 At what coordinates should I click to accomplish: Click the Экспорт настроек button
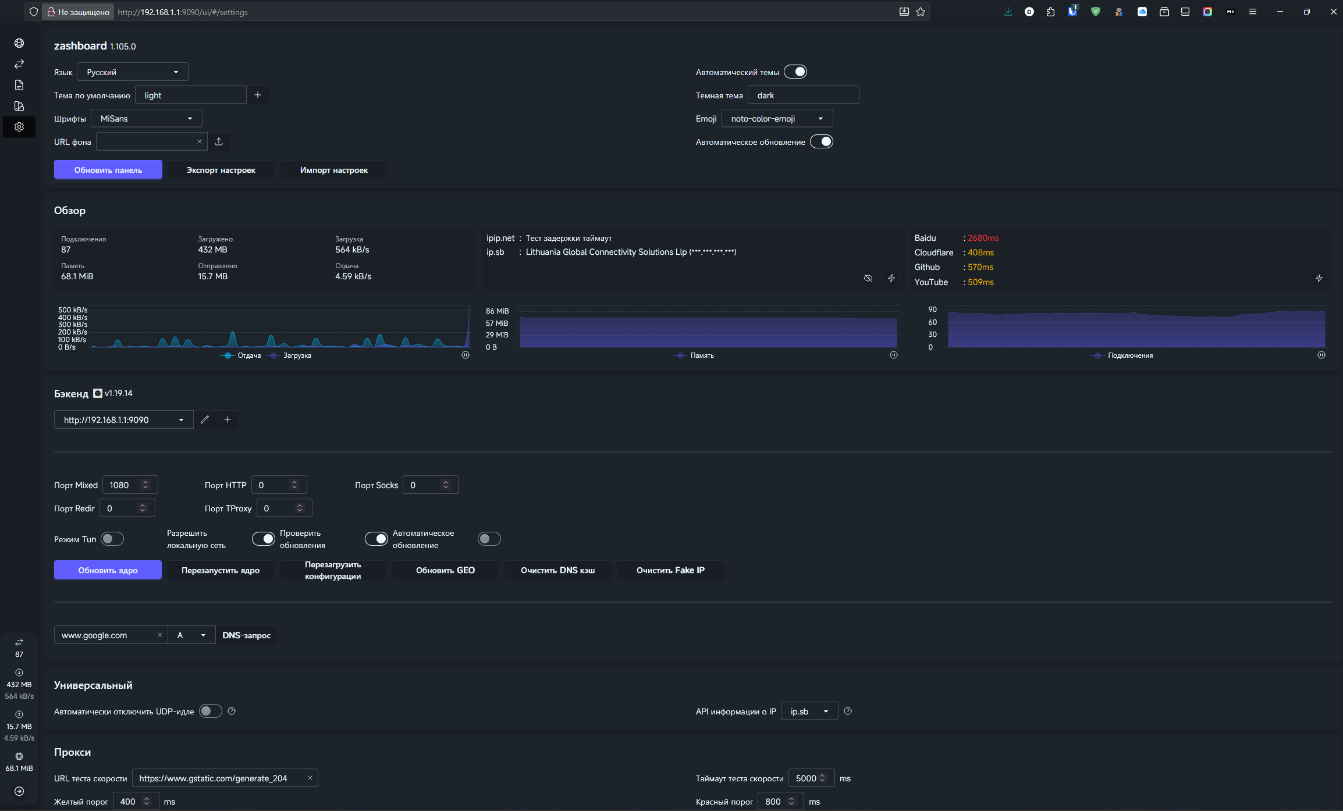pyautogui.click(x=221, y=170)
